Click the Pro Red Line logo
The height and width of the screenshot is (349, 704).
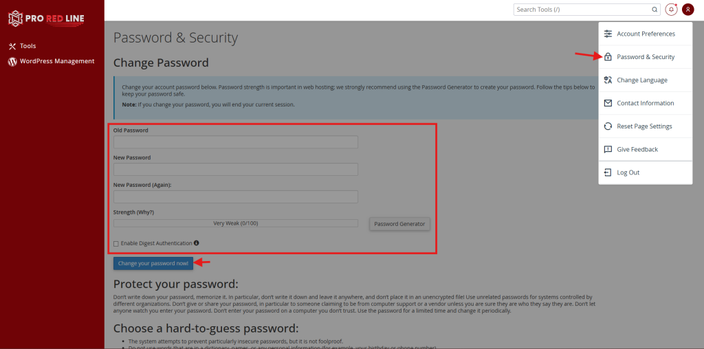tap(45, 19)
